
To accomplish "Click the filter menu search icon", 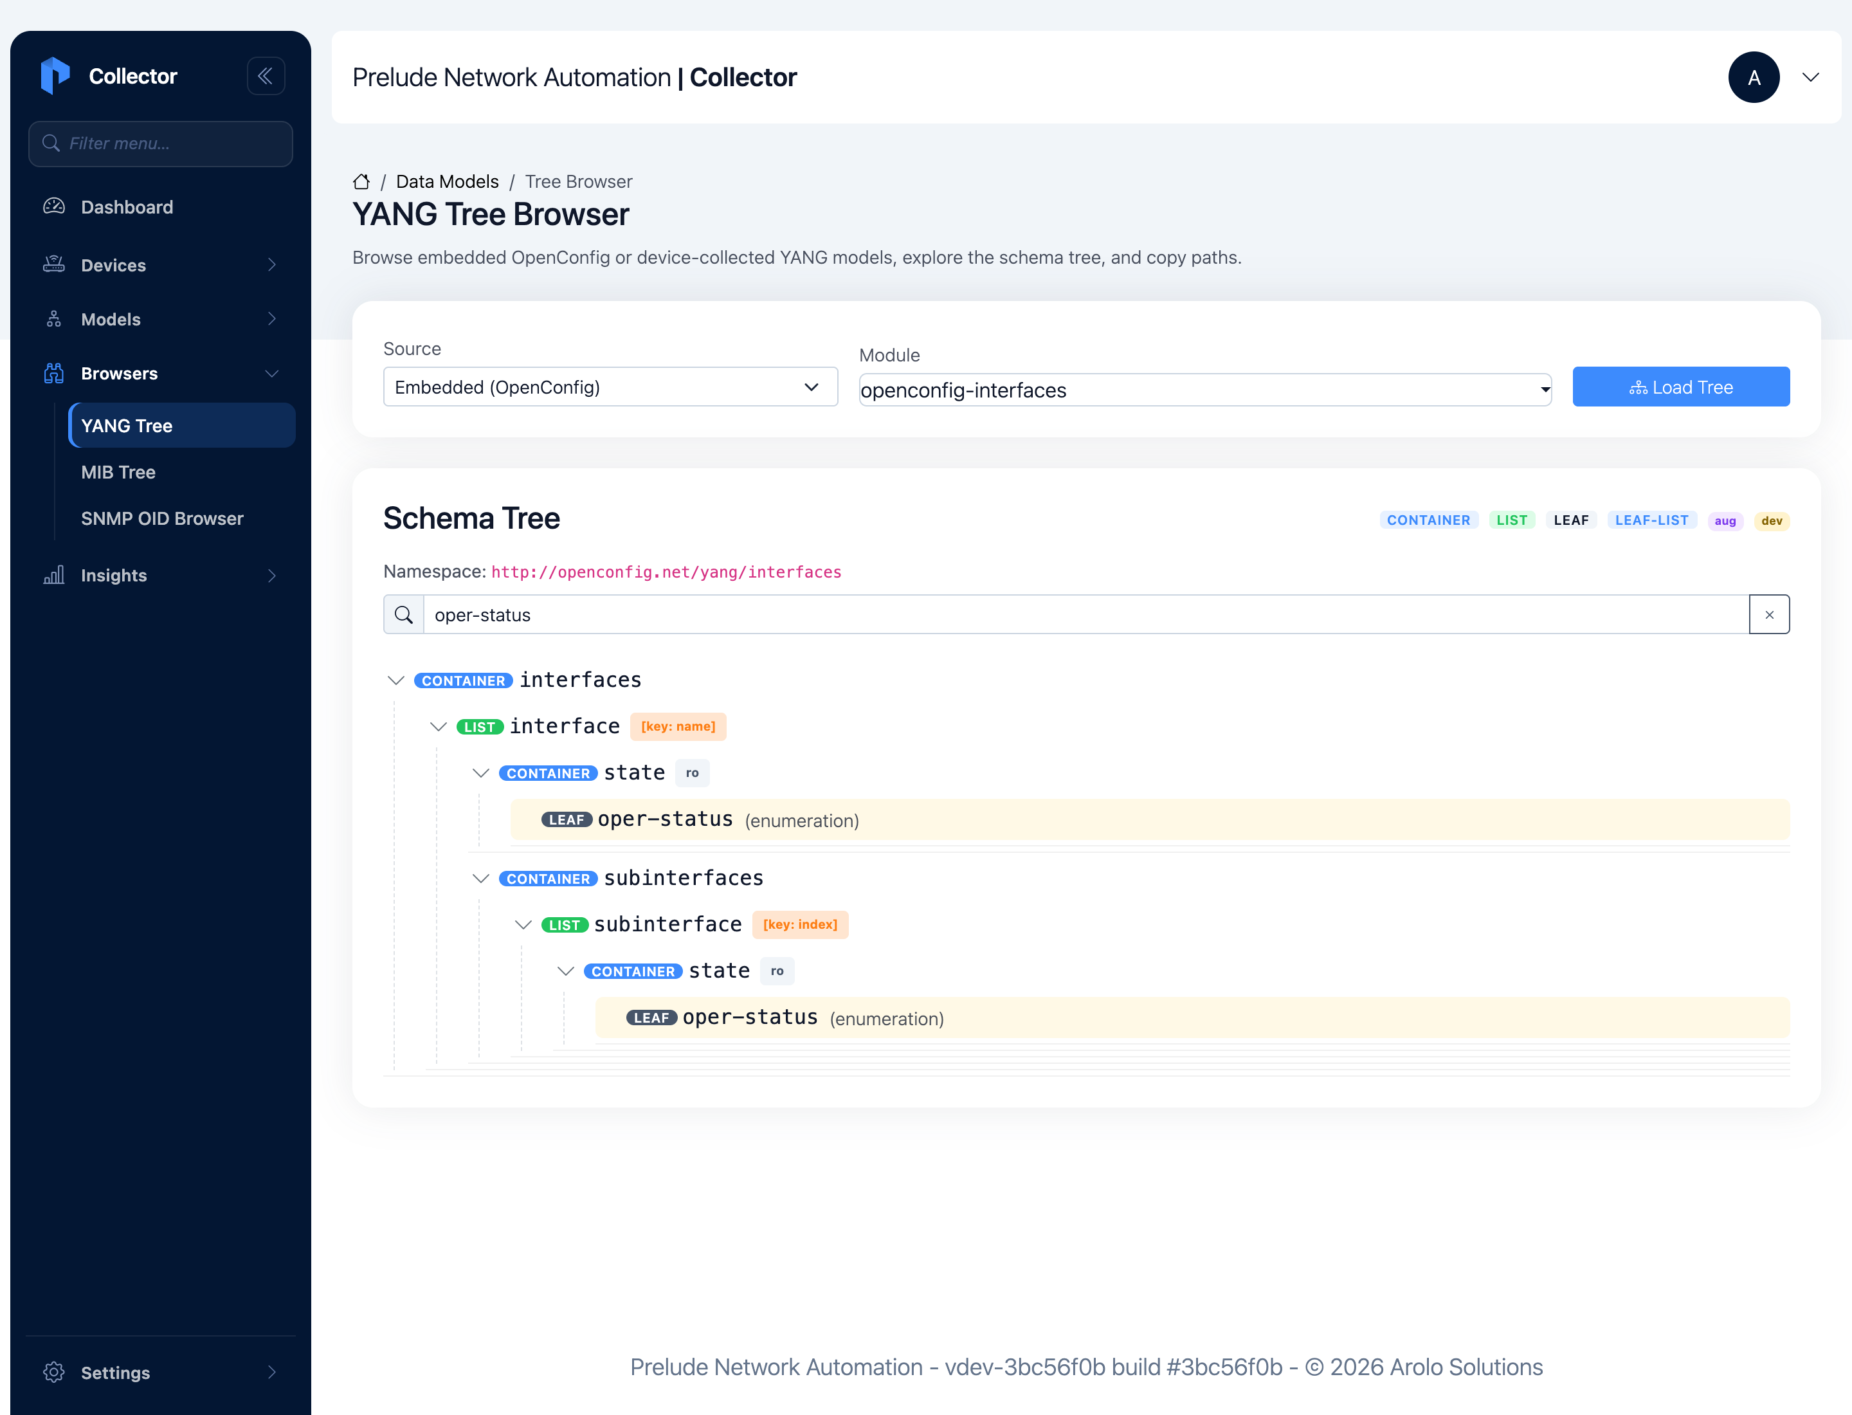I will click(x=51, y=143).
